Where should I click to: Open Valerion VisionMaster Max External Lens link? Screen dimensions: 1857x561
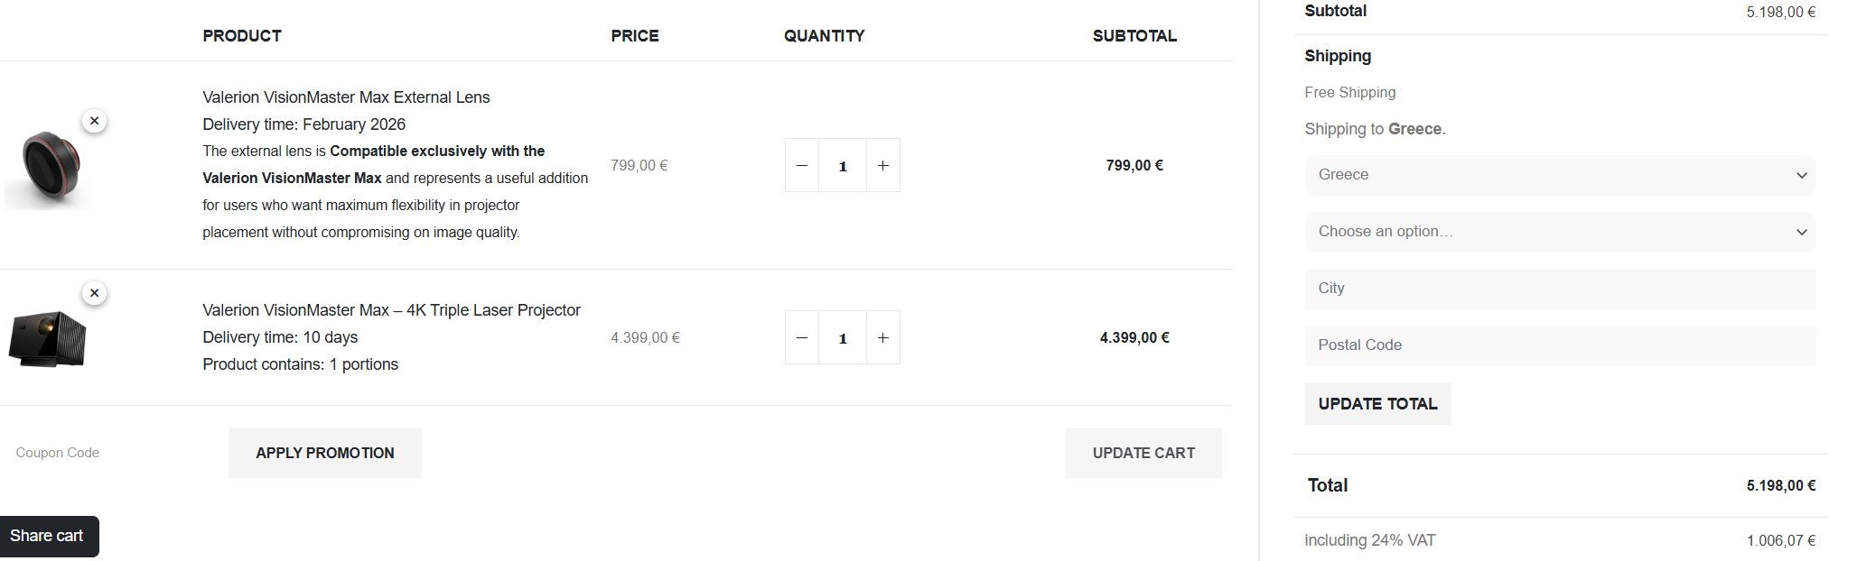pos(346,97)
